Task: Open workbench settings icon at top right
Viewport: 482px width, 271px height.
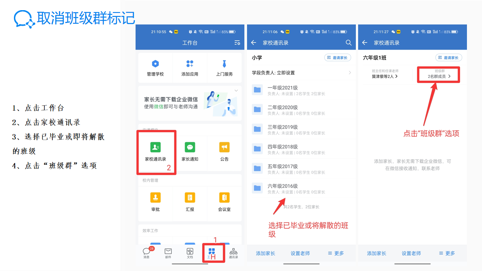Action: coord(237,43)
